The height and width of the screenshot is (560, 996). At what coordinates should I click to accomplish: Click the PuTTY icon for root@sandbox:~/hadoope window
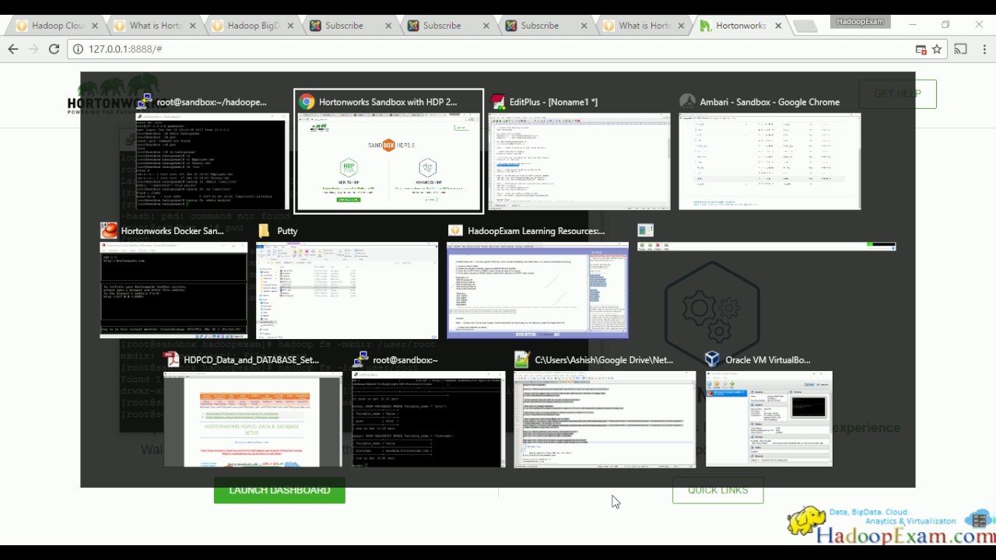pos(144,102)
